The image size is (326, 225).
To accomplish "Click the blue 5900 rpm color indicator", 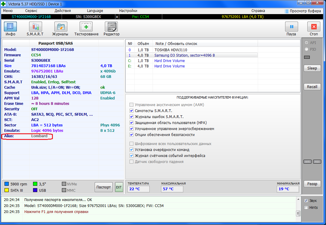I will pos(7,184).
